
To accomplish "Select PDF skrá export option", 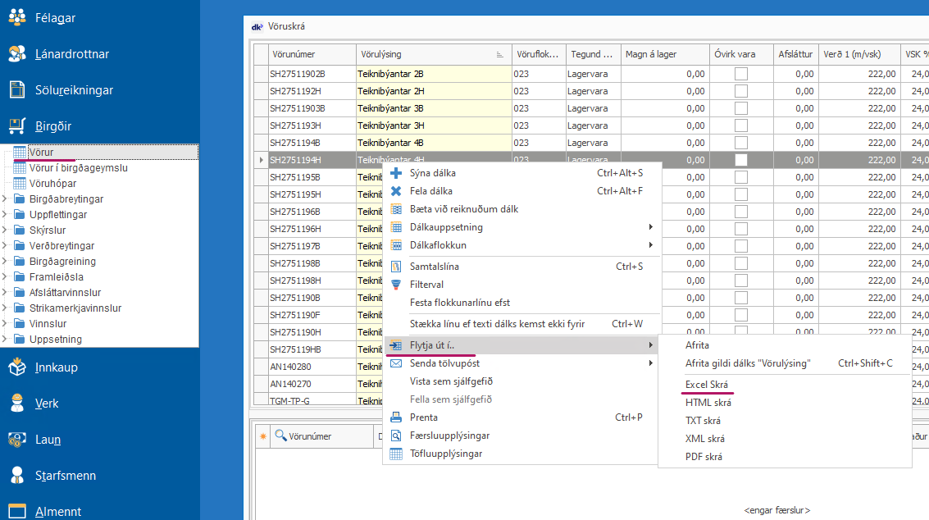I will 704,457.
